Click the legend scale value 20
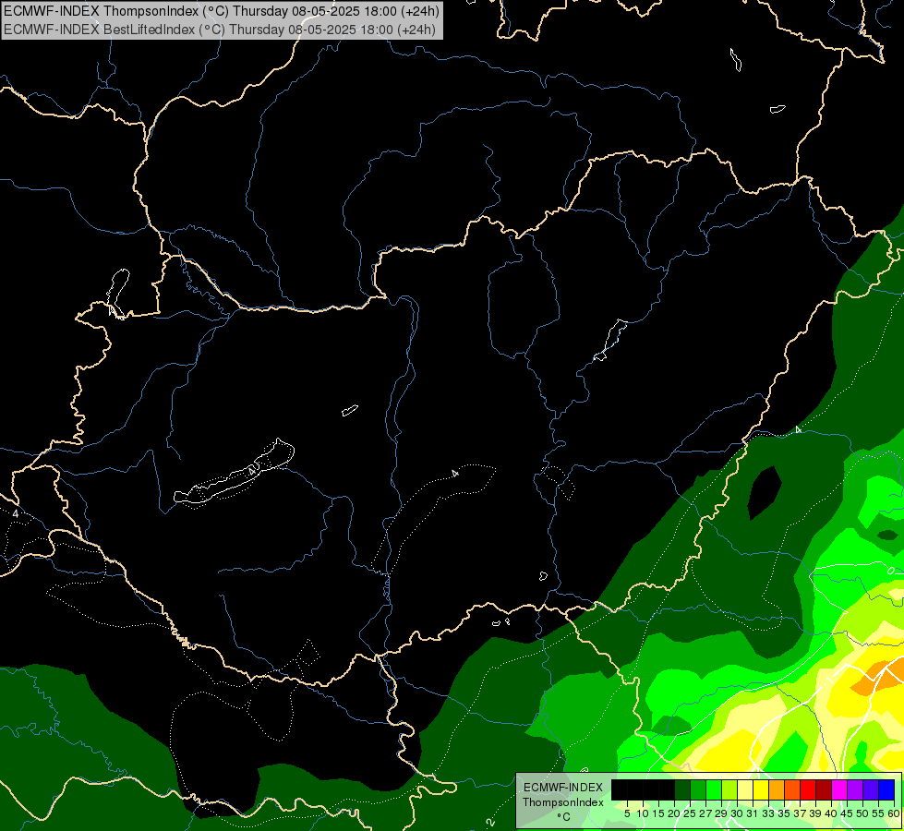 (674, 813)
